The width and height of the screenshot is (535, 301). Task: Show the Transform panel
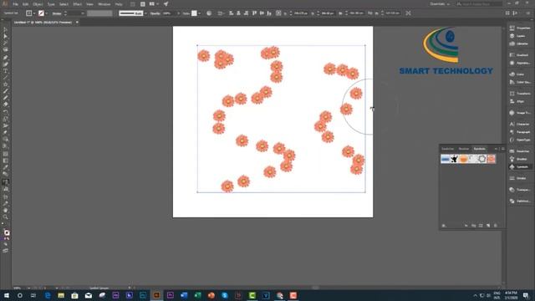pos(520,94)
